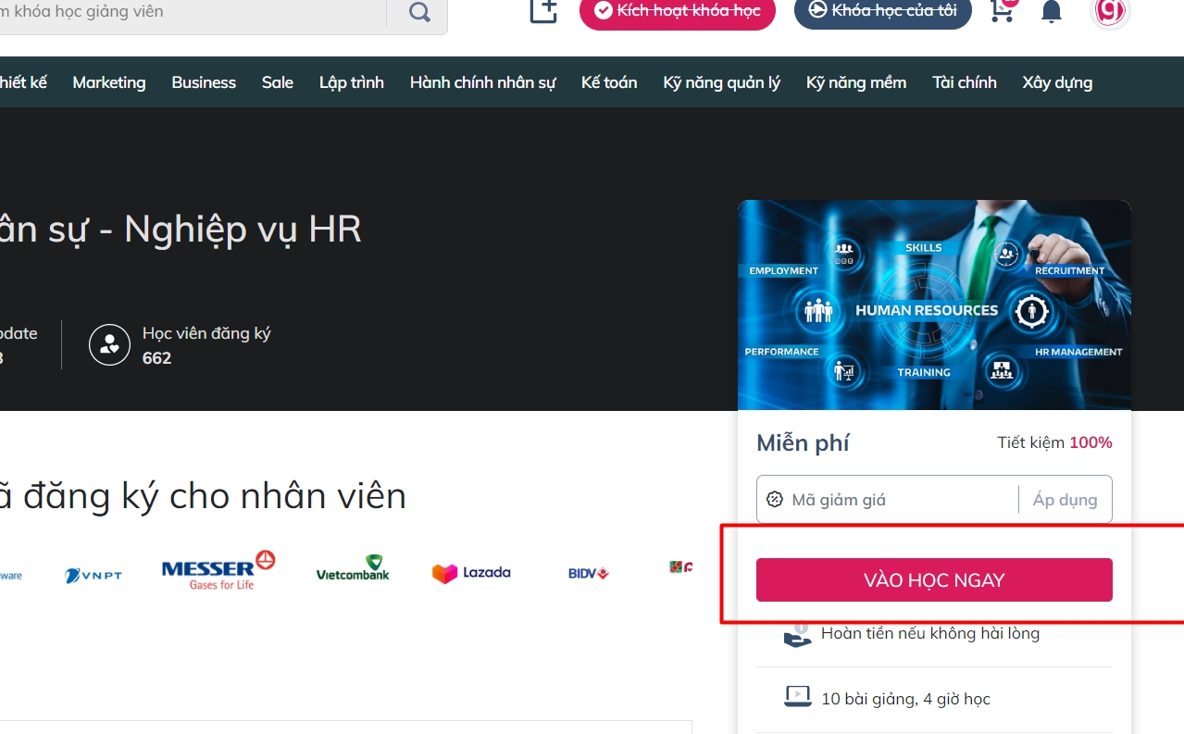Open Hành chính nhân sự category

[483, 82]
